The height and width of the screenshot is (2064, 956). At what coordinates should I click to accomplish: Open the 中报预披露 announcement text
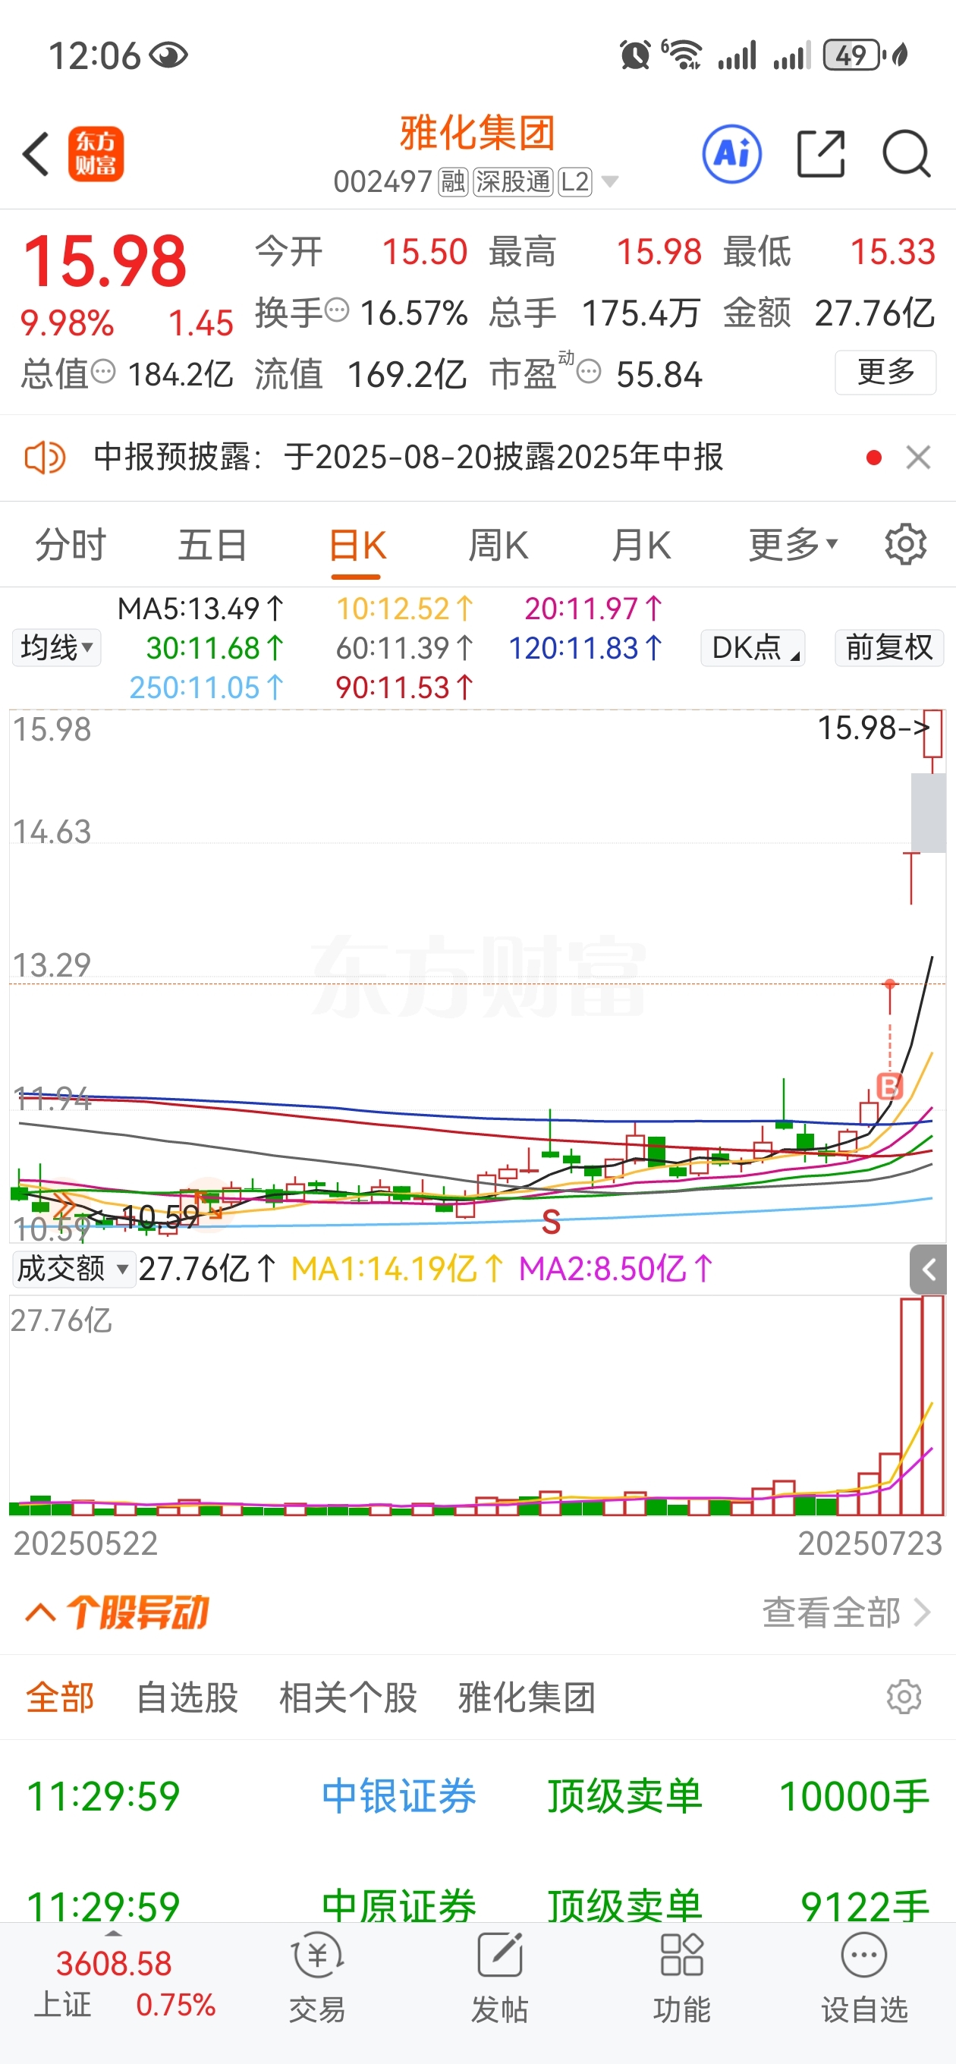(408, 458)
